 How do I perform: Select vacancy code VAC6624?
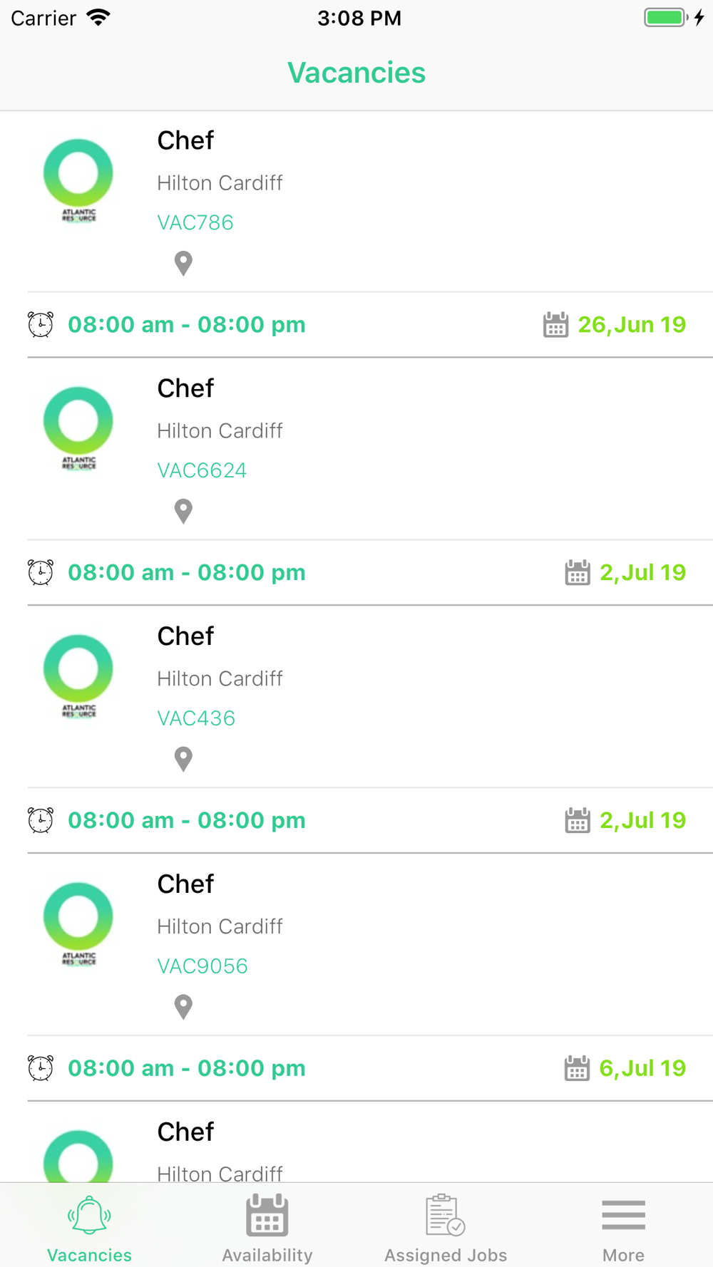click(x=202, y=470)
